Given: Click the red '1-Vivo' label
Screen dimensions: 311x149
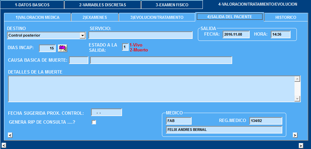Looking at the screenshot, I should point(136,45).
